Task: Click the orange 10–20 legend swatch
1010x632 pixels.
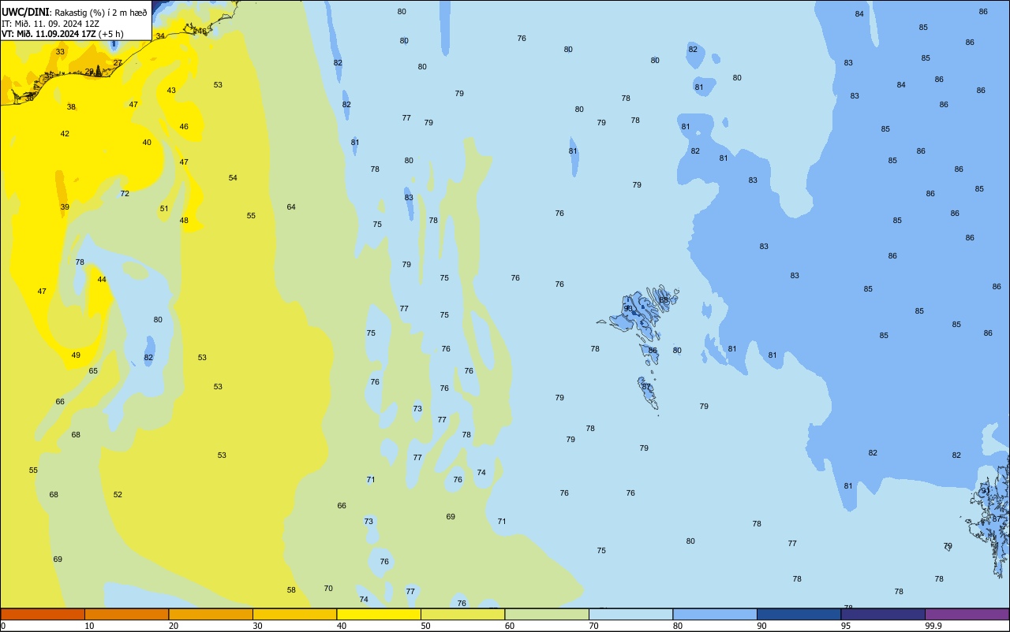Action: pos(126,614)
